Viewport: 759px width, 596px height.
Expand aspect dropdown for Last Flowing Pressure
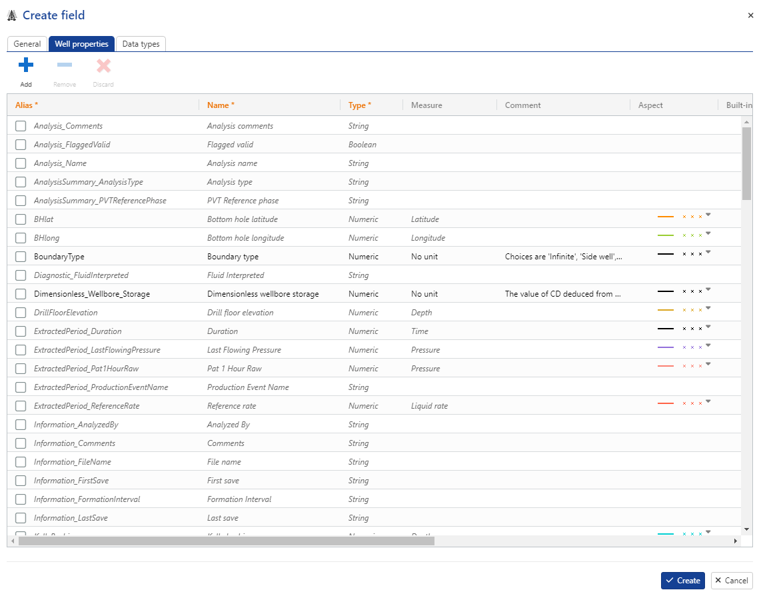click(708, 345)
